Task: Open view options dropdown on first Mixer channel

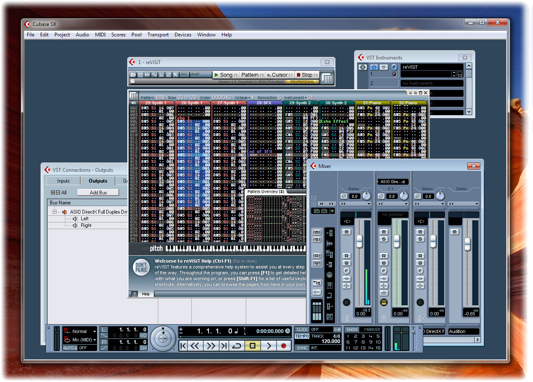Action: coord(369,204)
